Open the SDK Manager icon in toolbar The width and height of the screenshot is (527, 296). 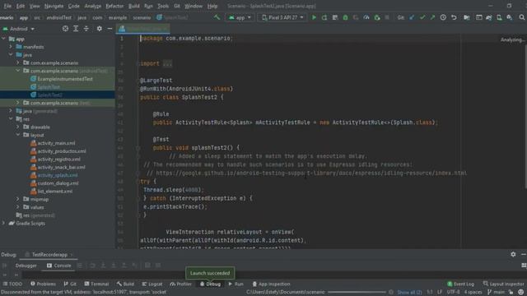[x=510, y=17]
